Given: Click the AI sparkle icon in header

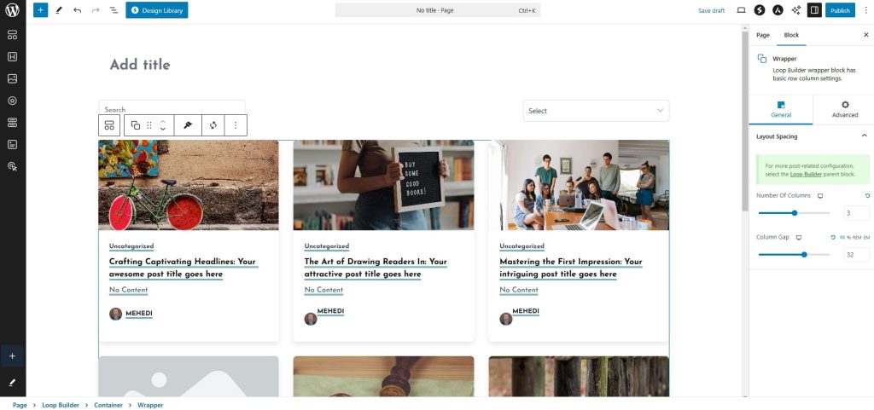Looking at the screenshot, I should pos(796,10).
